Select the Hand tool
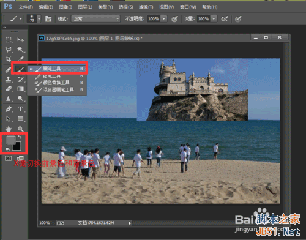Viewport: 306px width, 240px height. pyautogui.click(x=9, y=129)
